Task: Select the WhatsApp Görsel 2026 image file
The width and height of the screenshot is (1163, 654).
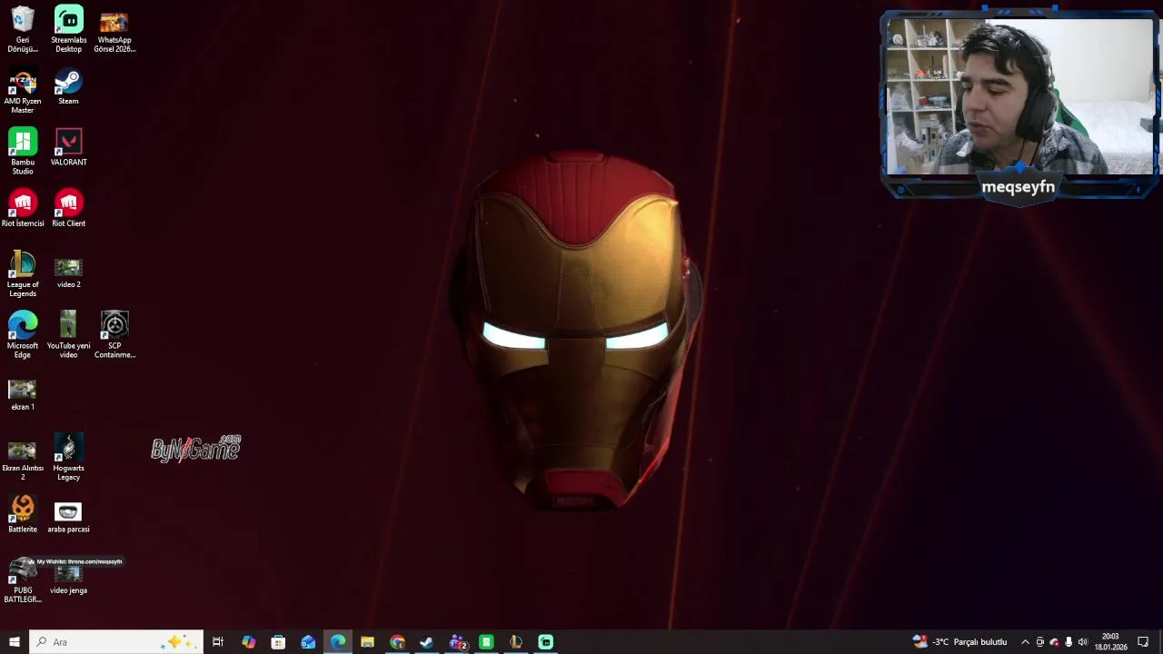Action: pyautogui.click(x=114, y=30)
